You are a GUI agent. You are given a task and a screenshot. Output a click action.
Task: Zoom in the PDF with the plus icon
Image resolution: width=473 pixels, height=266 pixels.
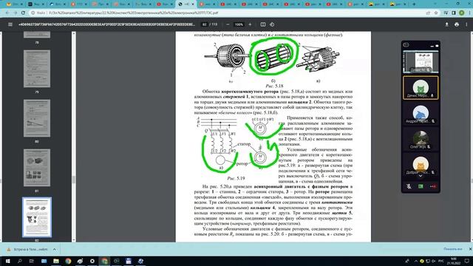pyautogui.click(x=250, y=24)
